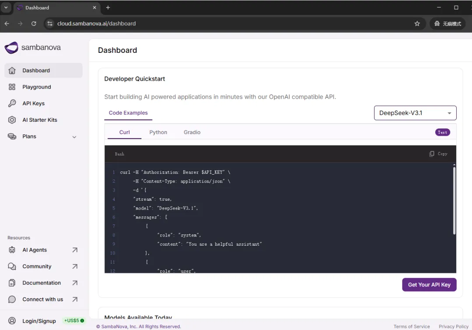Click the Get Your API Key button

pyautogui.click(x=429, y=285)
